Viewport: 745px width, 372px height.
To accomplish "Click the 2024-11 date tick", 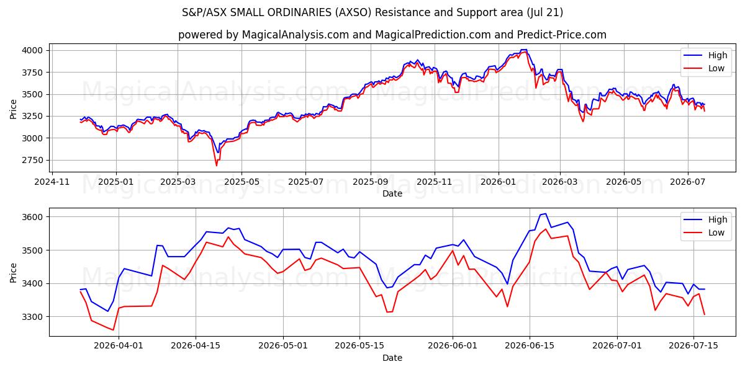I will [52, 183].
